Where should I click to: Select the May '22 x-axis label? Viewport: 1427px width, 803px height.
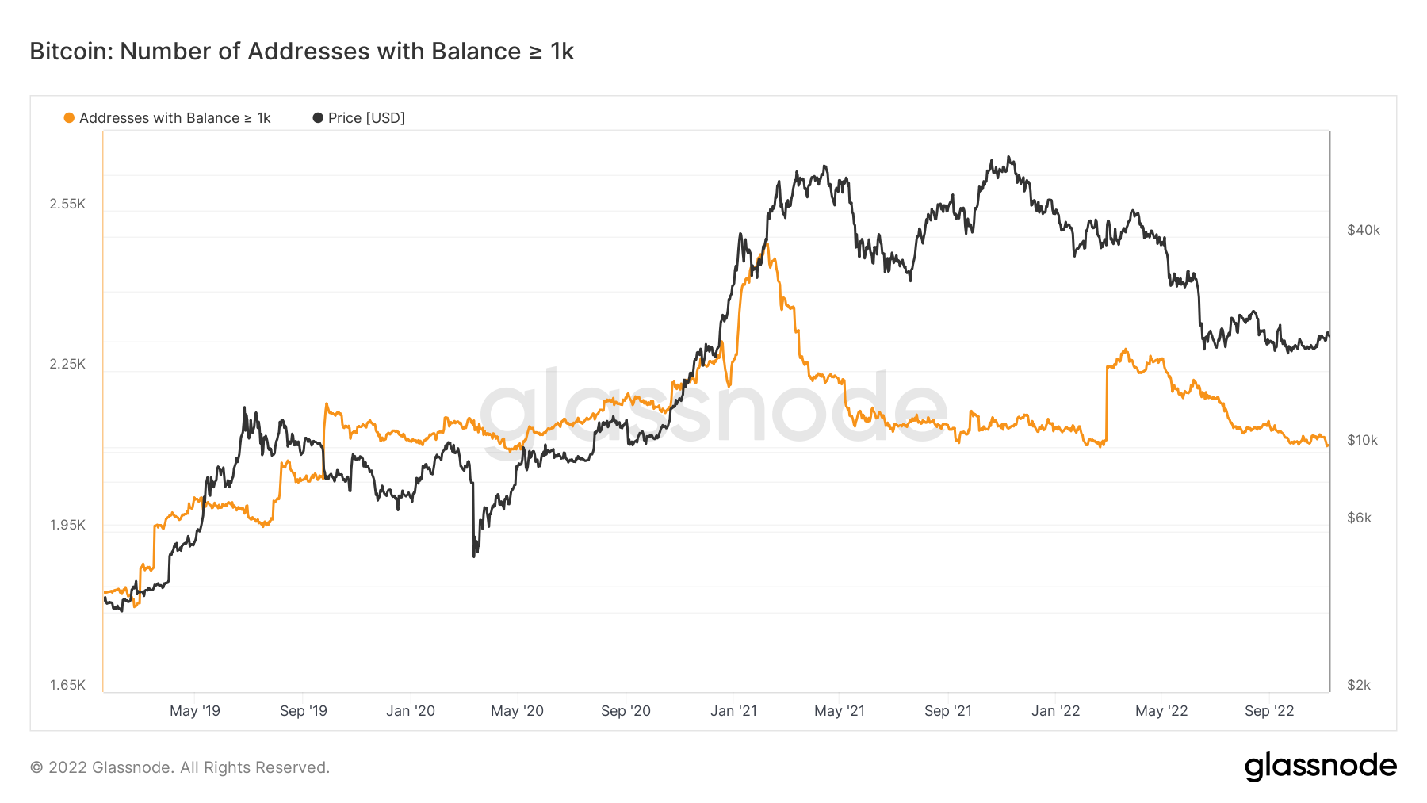[1161, 711]
